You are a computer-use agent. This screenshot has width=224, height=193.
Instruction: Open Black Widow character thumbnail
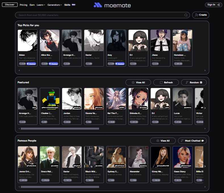[x=94, y=157]
